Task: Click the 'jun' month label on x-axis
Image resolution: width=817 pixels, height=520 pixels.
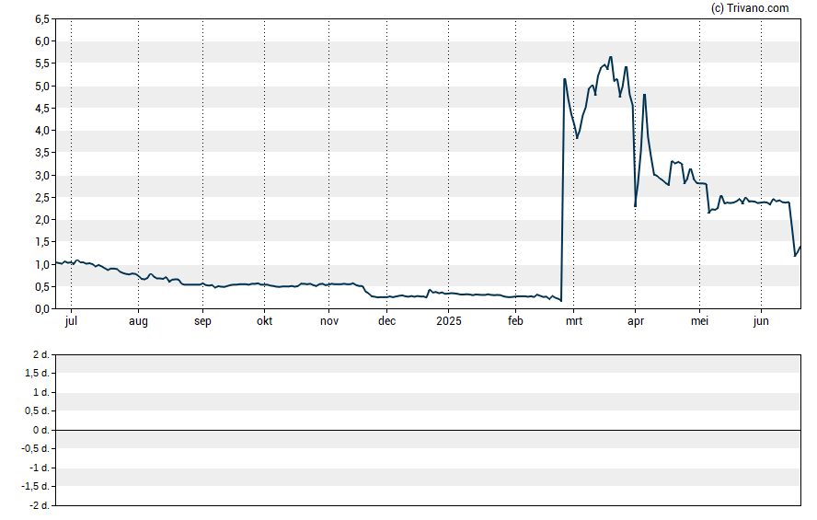Action: pyautogui.click(x=761, y=321)
